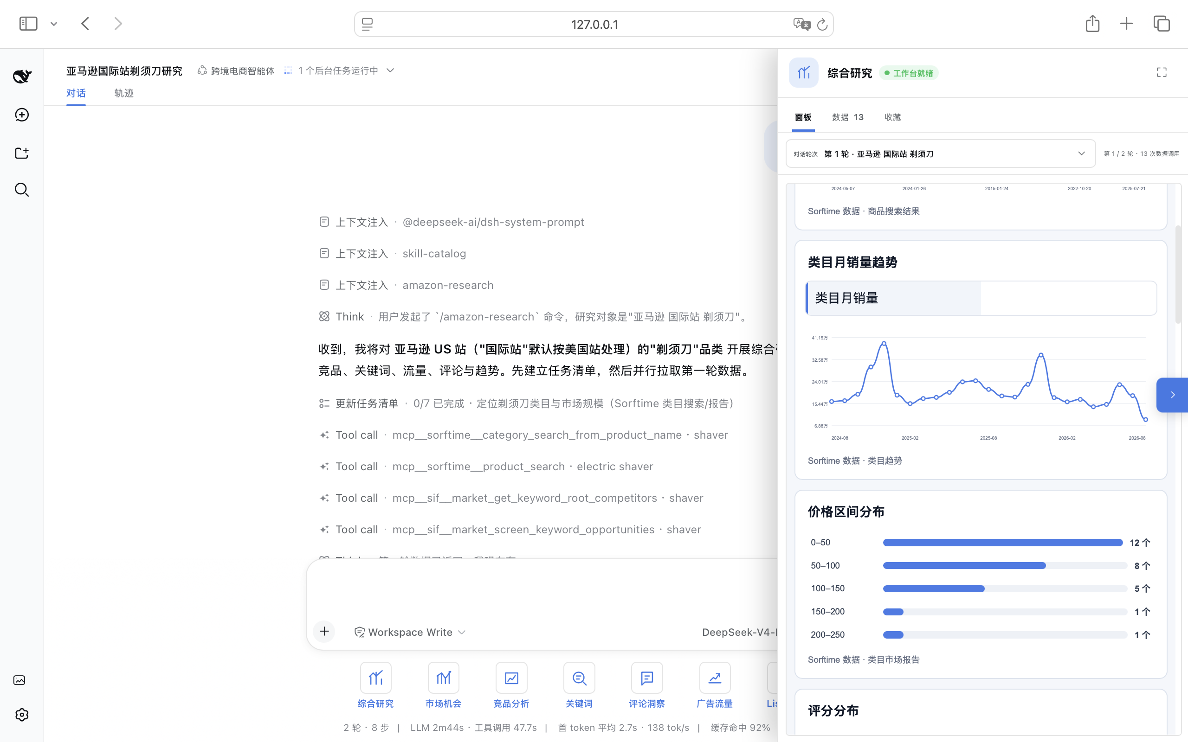Add a new browser tab

point(1127,24)
